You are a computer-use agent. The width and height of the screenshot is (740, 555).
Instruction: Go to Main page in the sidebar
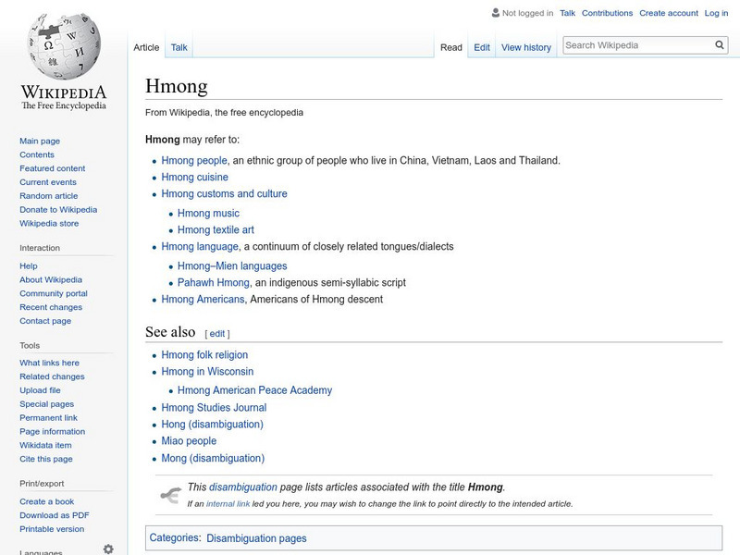40,141
